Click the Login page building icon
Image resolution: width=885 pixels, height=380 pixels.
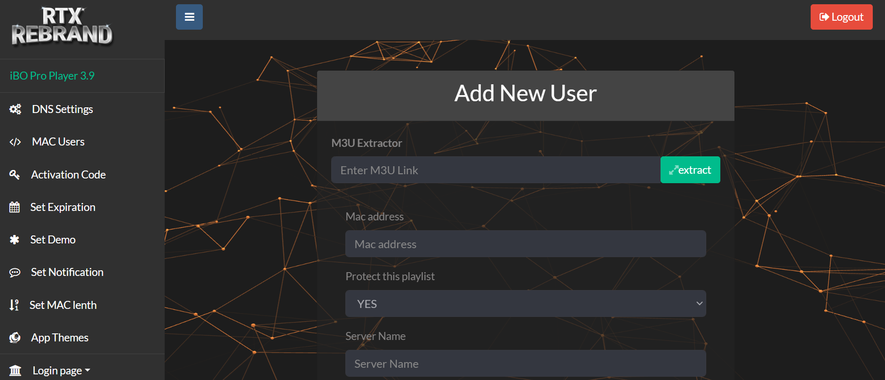(x=15, y=371)
